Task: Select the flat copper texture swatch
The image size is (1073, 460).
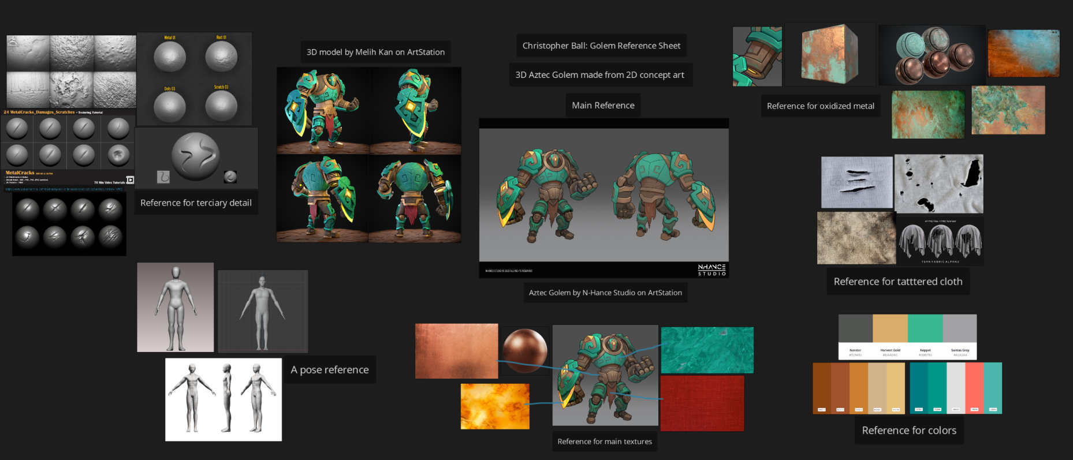Action: 457,351
